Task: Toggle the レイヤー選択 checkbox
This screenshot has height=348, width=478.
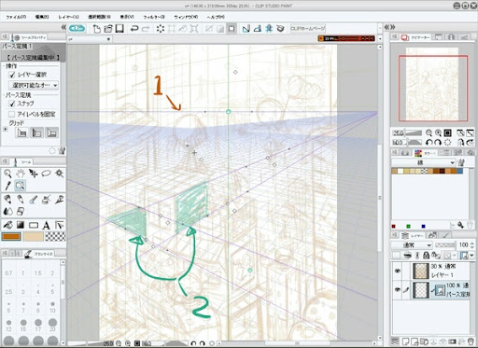Action: [x=12, y=75]
